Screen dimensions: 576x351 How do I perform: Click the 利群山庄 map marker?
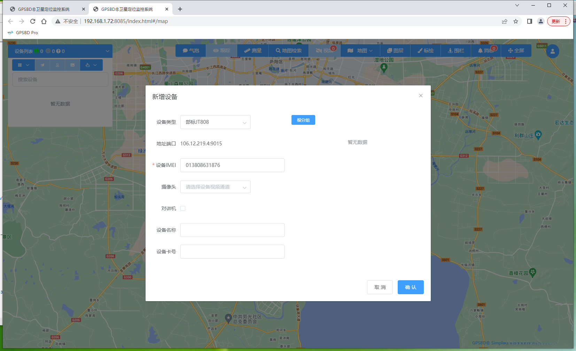(538, 135)
